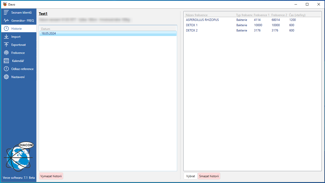Viewport: 325px width, 183px height.
Task: Sort by Název frekvence column header
Action: (197, 15)
